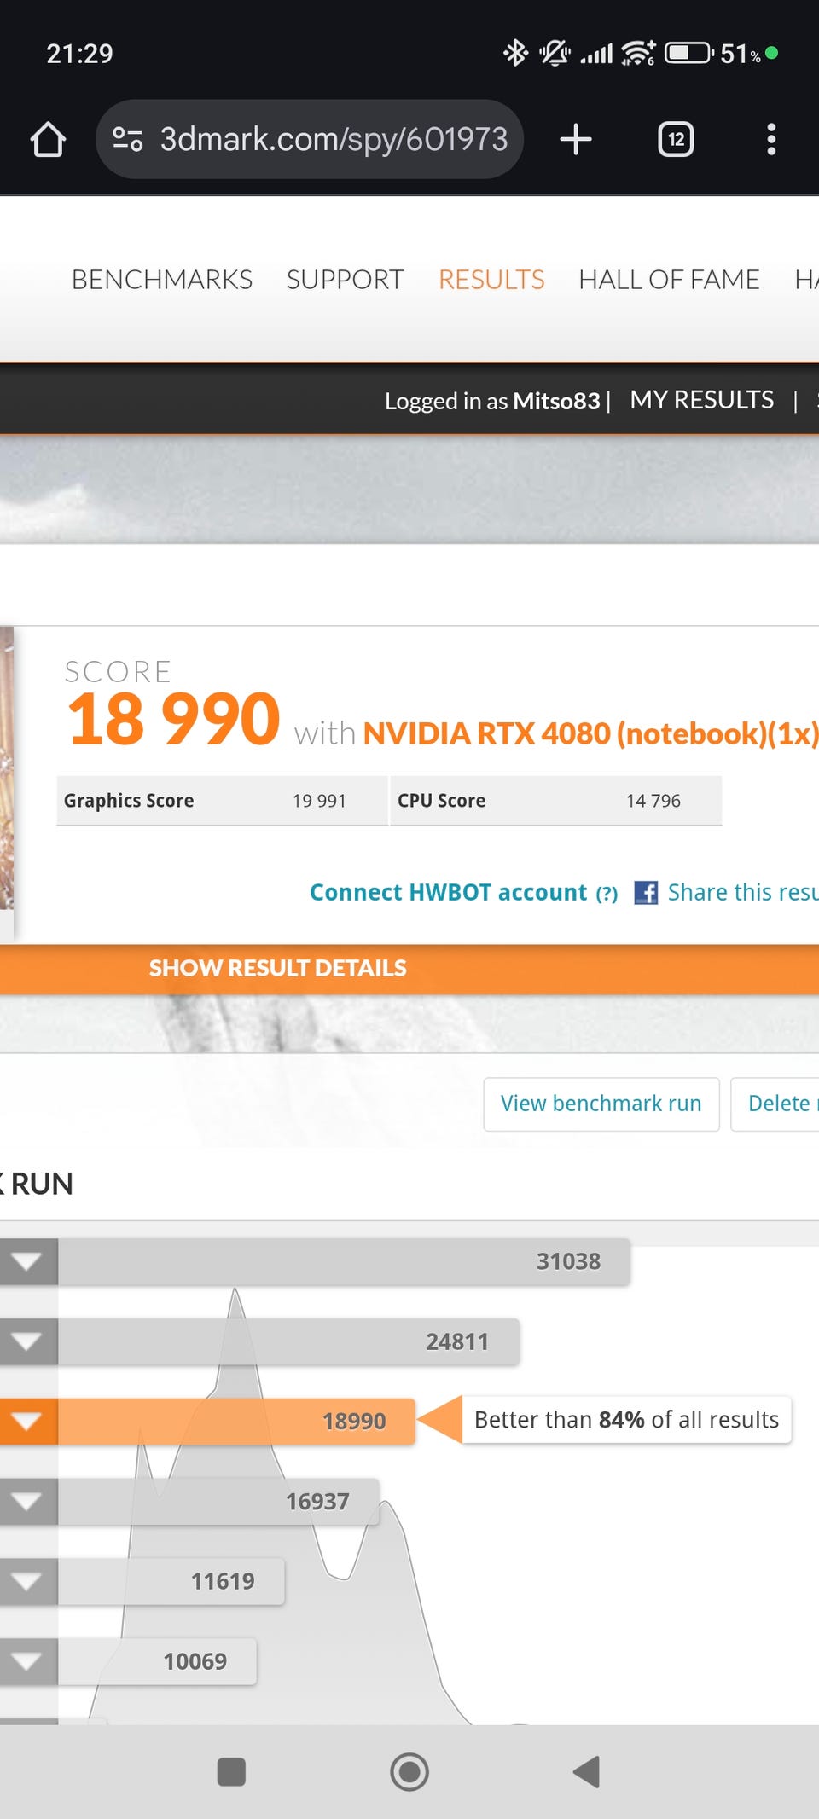The width and height of the screenshot is (819, 1819).
Task: Open the RESULTS menu
Action: [x=491, y=280]
